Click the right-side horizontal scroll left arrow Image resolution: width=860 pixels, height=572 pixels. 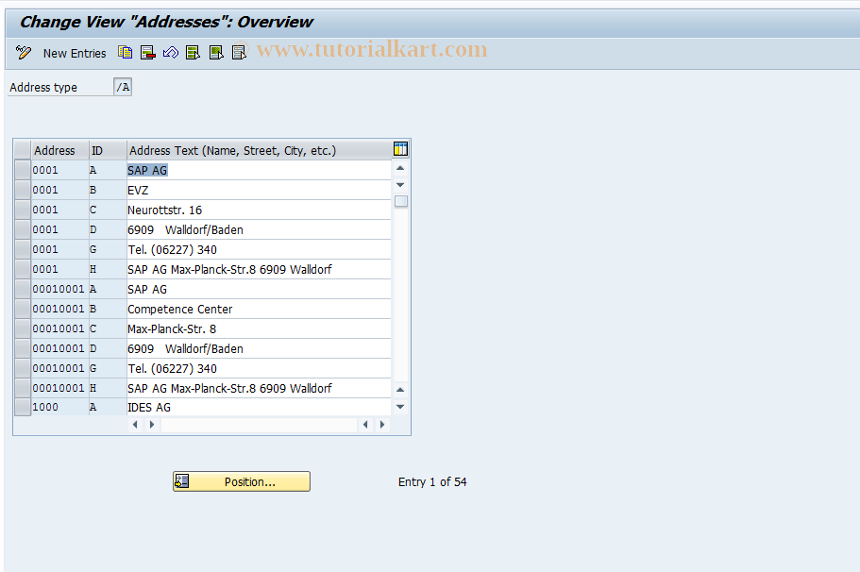[365, 425]
